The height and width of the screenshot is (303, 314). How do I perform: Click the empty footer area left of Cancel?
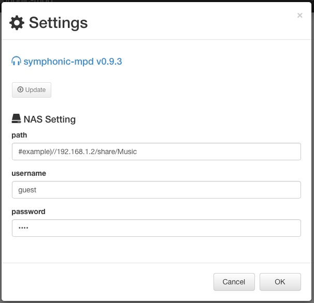point(104,282)
